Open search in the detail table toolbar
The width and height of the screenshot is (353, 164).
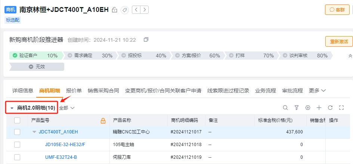(285, 108)
